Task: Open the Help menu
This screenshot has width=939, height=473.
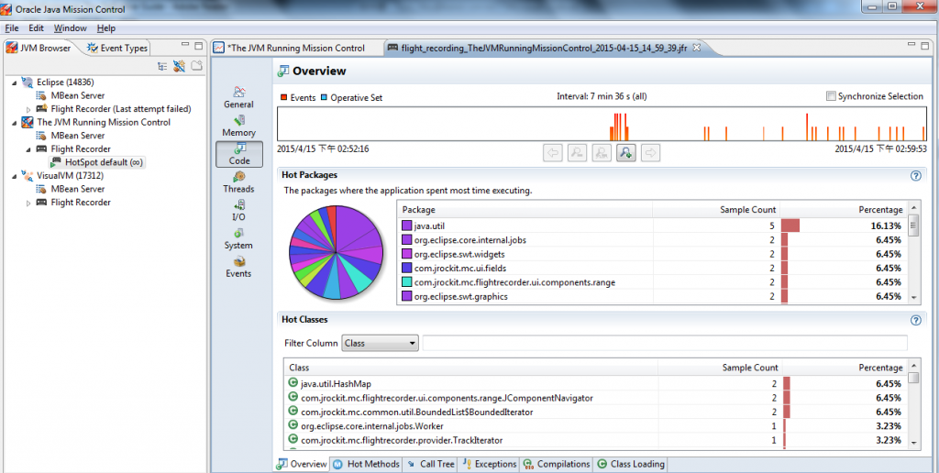Action: tap(106, 28)
